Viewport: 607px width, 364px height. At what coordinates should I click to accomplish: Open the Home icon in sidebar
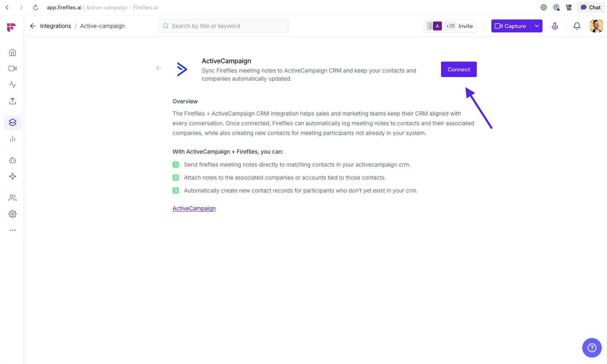[x=13, y=52]
